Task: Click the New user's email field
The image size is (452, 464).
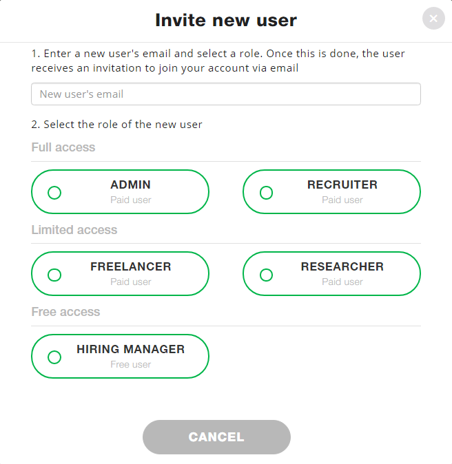Action: (x=225, y=94)
